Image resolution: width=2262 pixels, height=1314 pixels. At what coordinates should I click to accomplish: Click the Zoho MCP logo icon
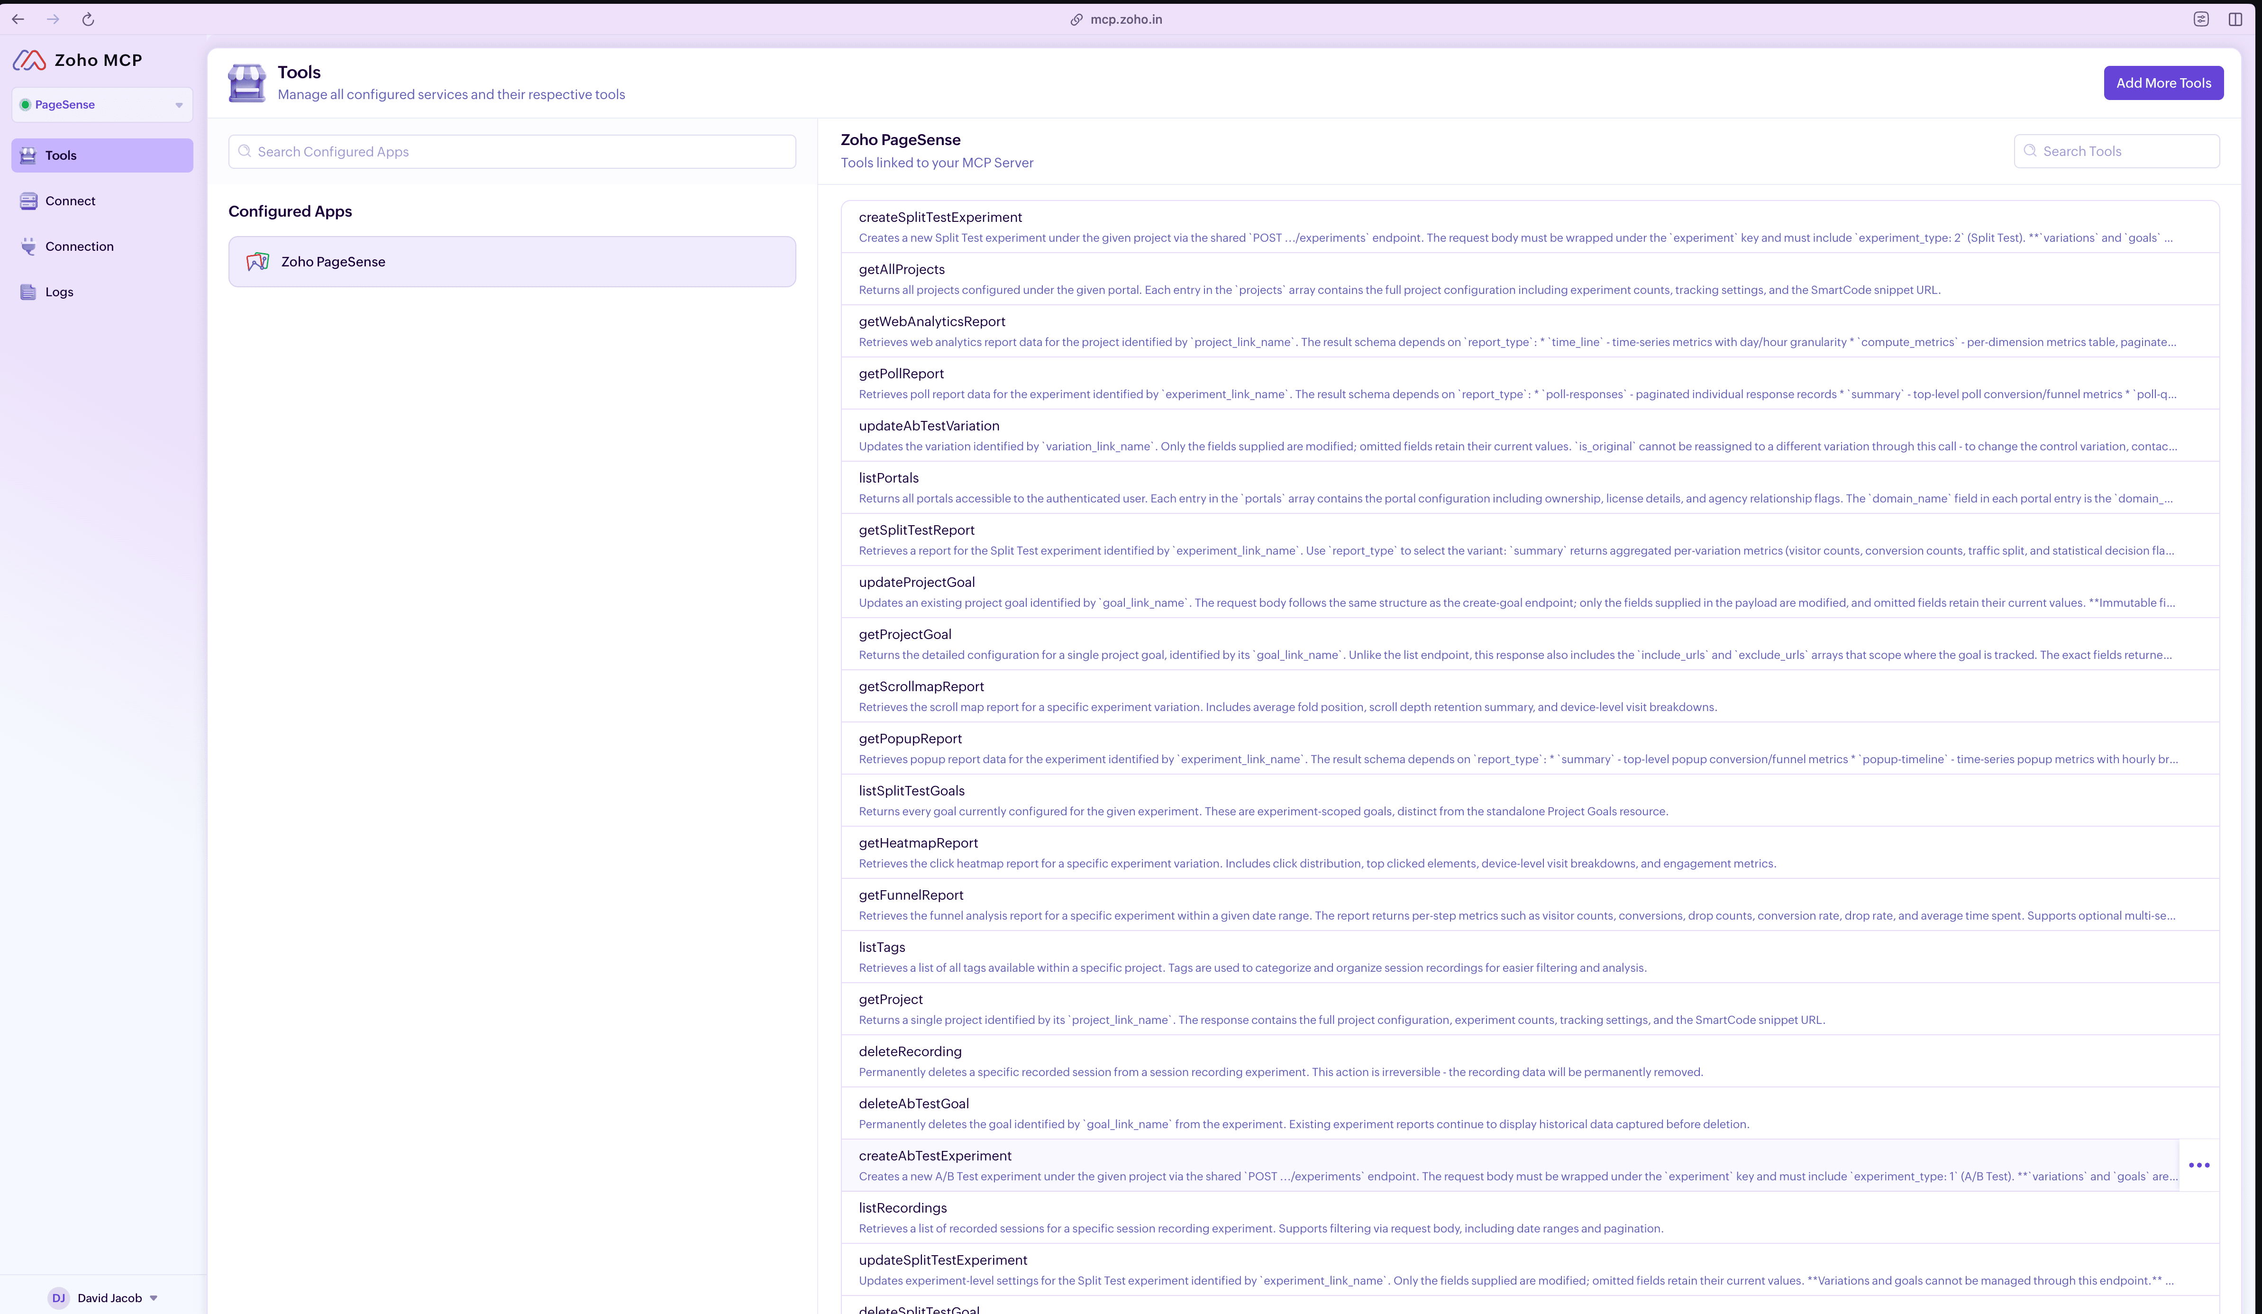click(x=29, y=60)
